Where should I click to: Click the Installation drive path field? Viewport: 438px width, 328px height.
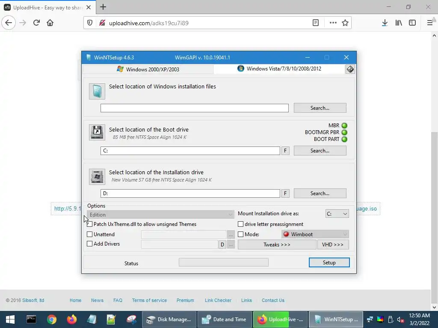click(x=190, y=193)
